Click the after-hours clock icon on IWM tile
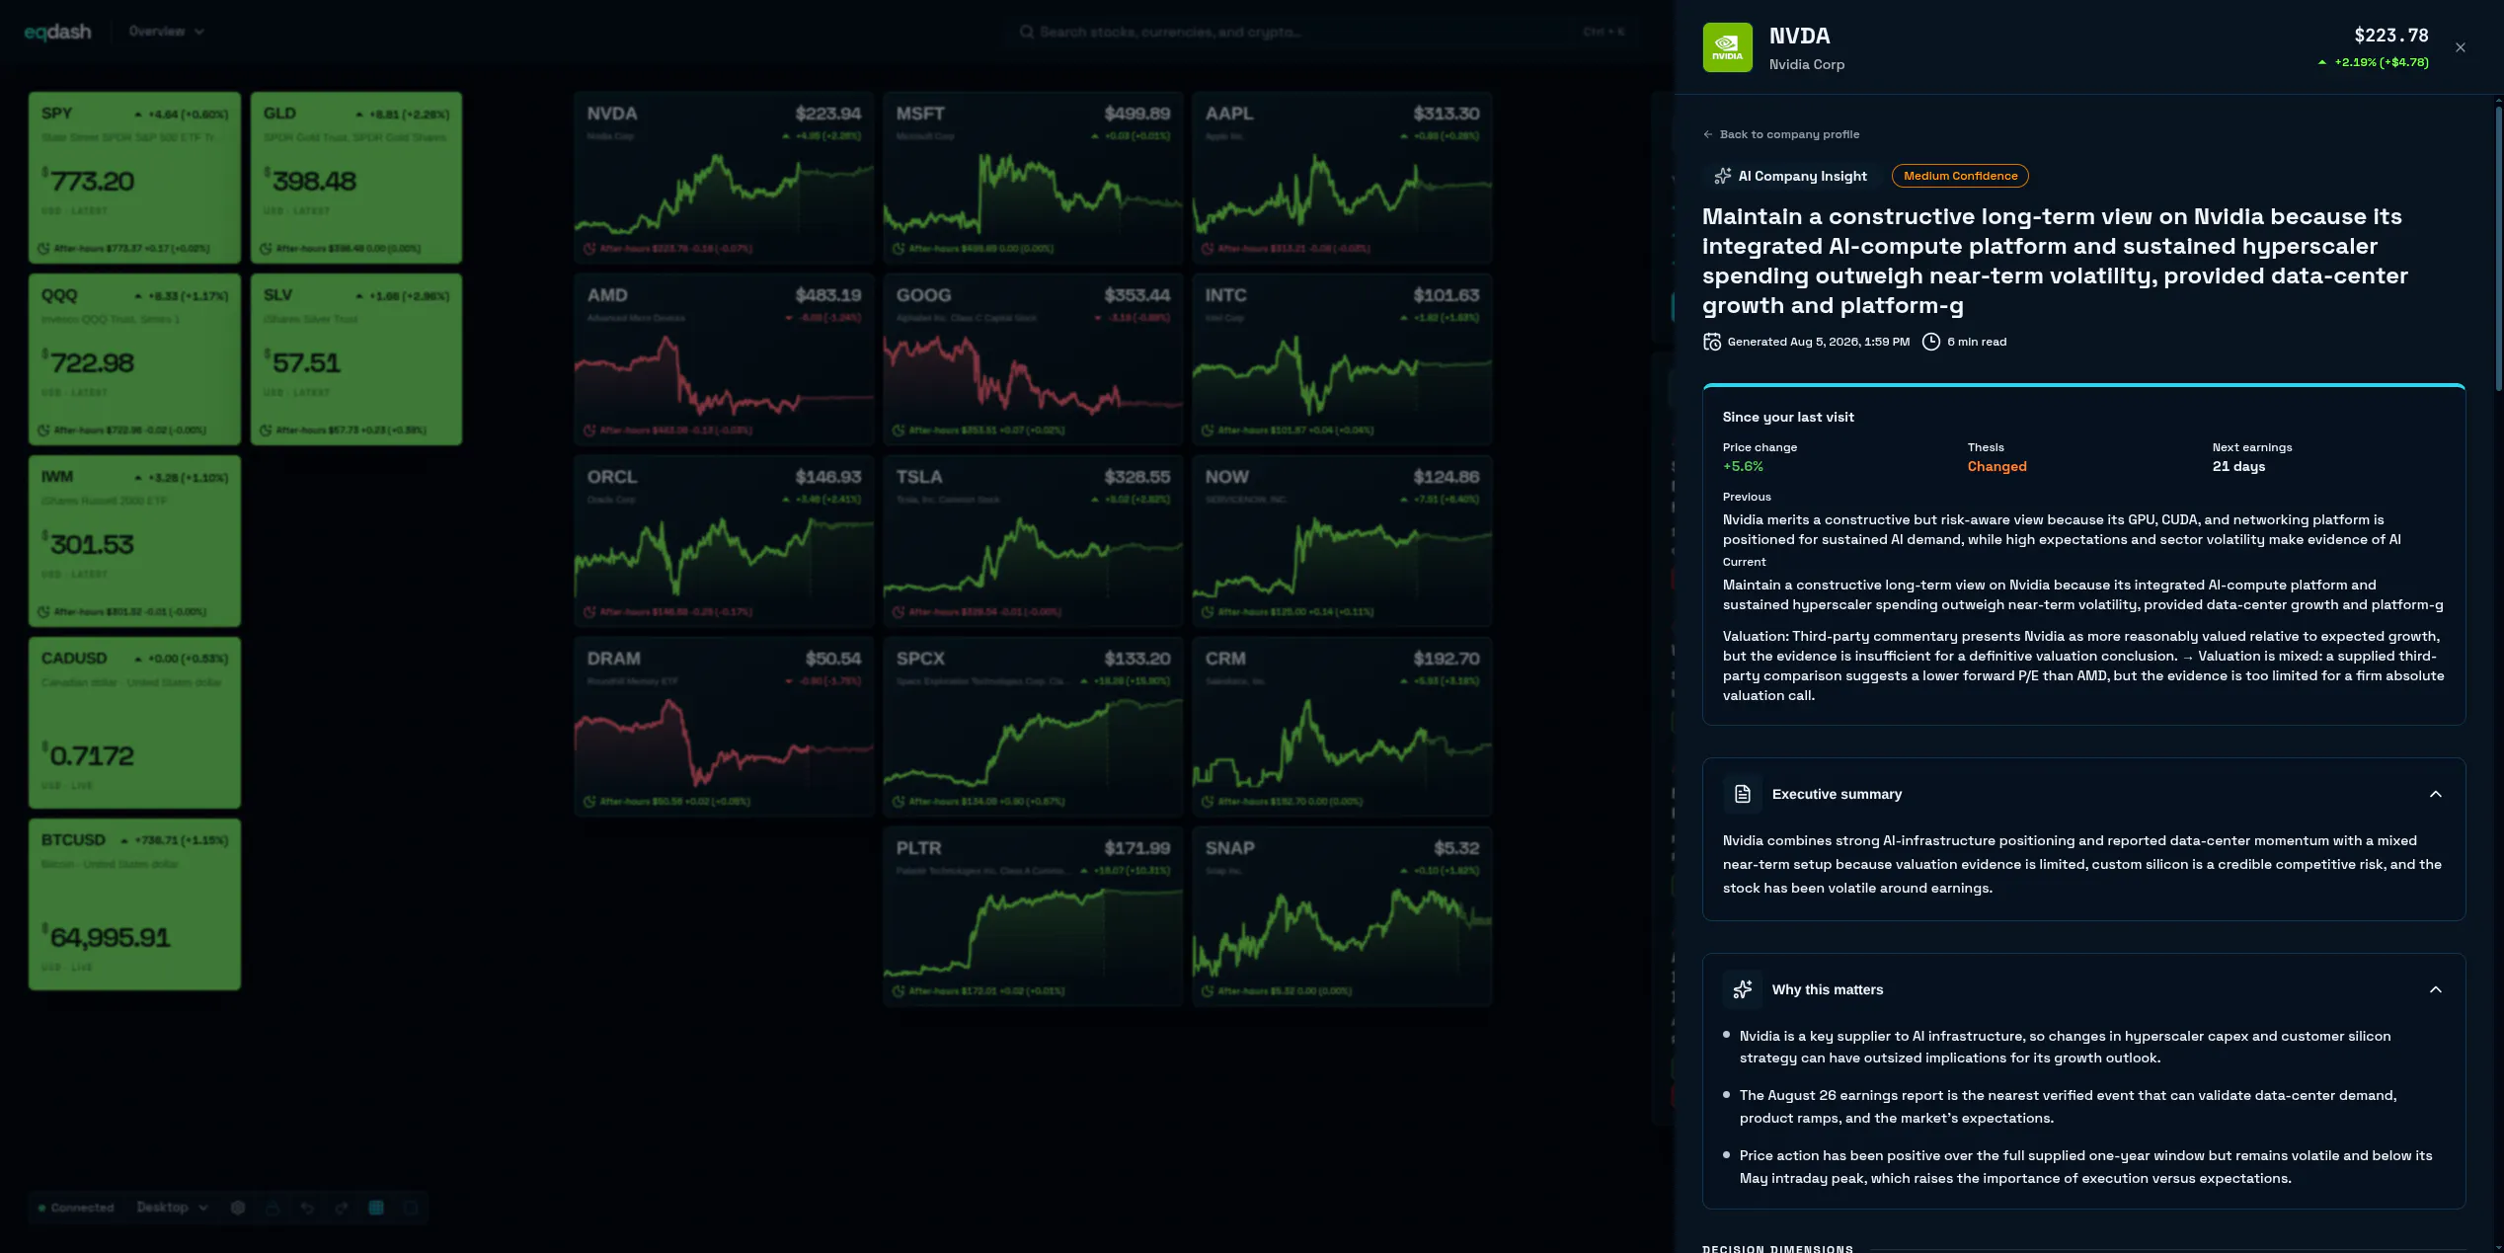Screen dimensions: 2504x1253 pos(43,612)
